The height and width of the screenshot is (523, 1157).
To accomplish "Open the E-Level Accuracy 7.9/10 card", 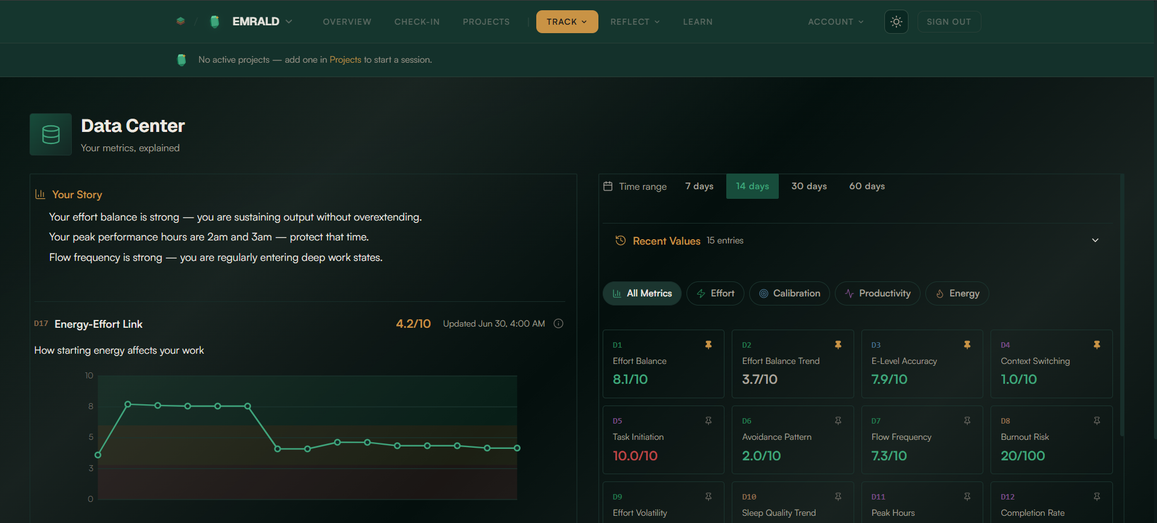I will [x=922, y=364].
